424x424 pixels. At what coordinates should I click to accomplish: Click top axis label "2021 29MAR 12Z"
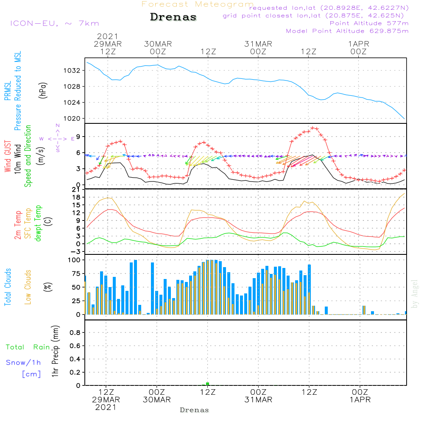click(x=108, y=44)
